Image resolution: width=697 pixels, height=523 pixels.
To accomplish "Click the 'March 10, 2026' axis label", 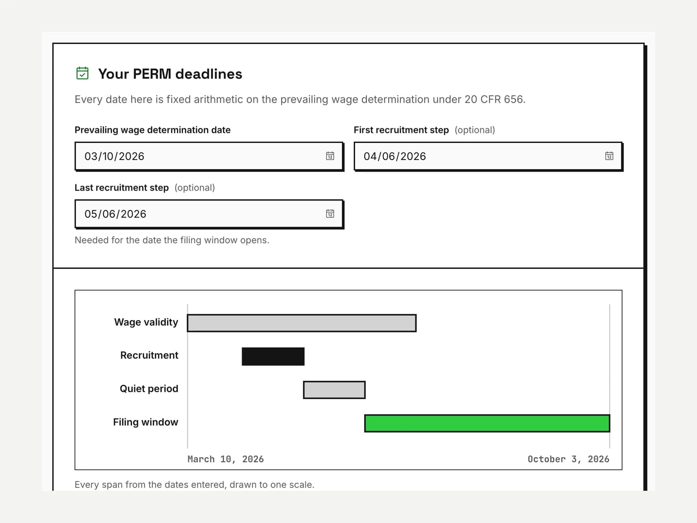I will (x=226, y=459).
